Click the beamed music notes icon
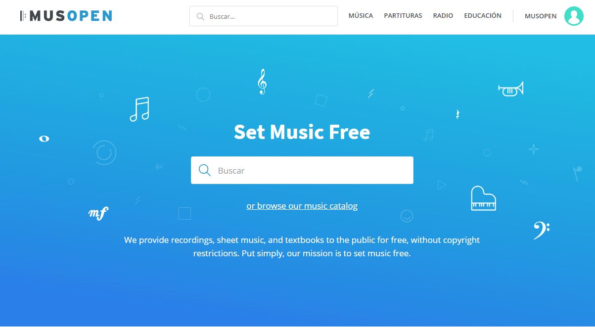The height and width of the screenshot is (330, 595). point(139,109)
